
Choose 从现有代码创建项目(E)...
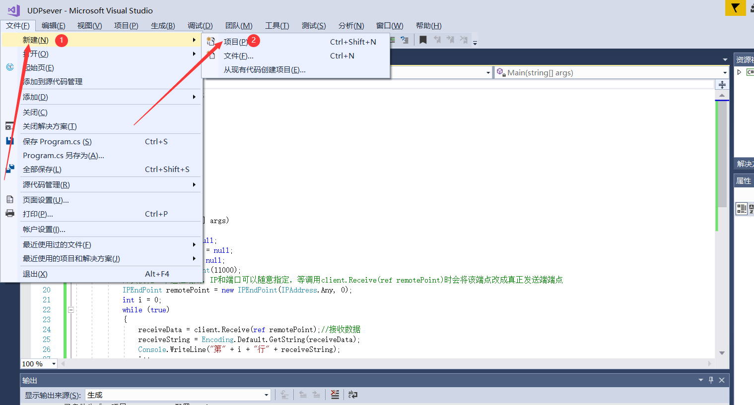point(295,69)
